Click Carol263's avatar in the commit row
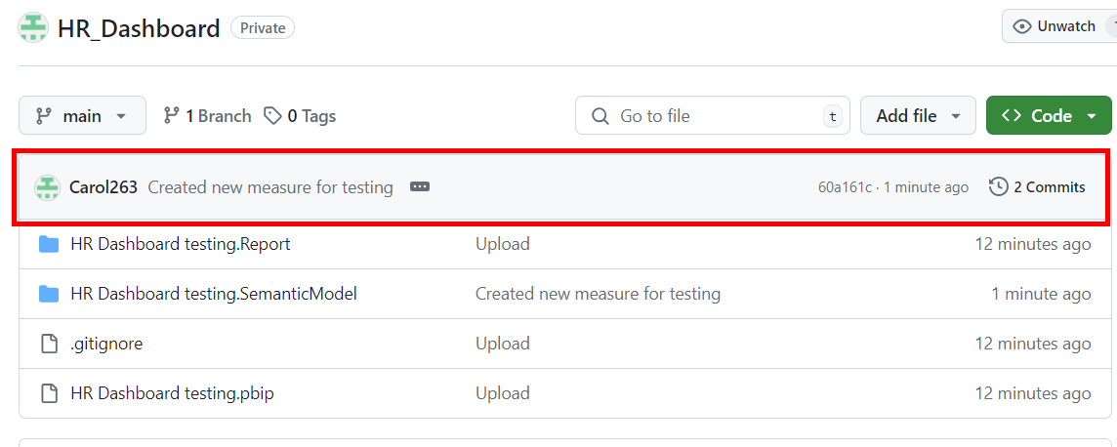This screenshot has height=447, width=1117. (x=48, y=187)
